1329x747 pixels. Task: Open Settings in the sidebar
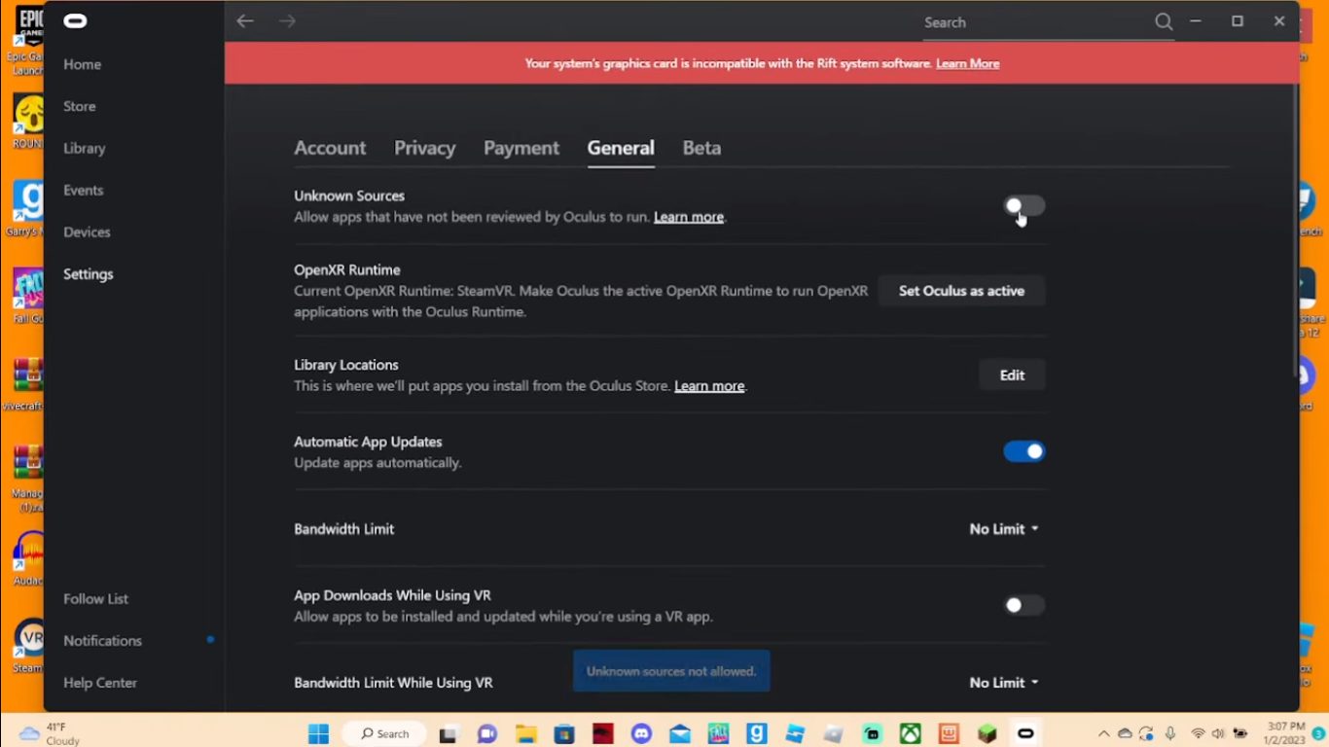pyautogui.click(x=89, y=274)
